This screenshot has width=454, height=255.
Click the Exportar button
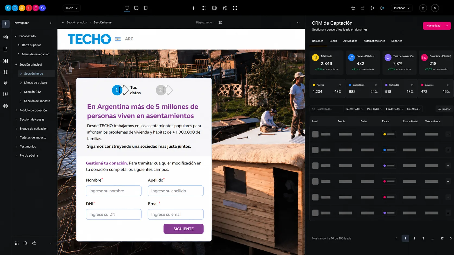[444, 109]
